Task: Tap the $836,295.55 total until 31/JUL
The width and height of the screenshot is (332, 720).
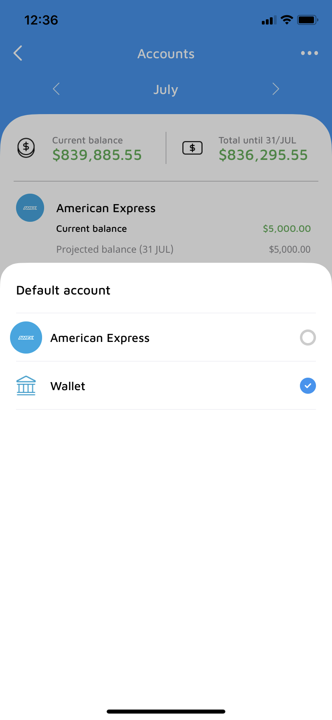Action: [x=263, y=155]
